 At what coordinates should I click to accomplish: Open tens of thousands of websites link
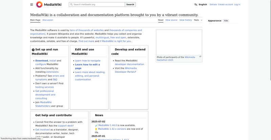pyautogui.click(x=87, y=30)
